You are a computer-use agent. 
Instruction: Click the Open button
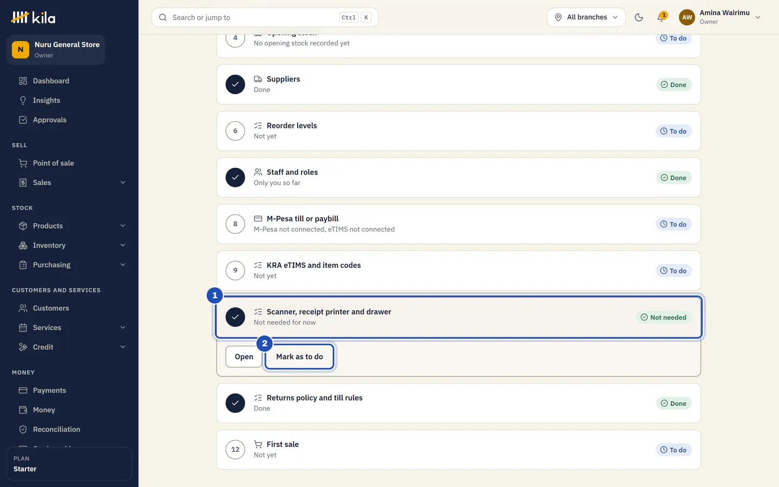(244, 357)
